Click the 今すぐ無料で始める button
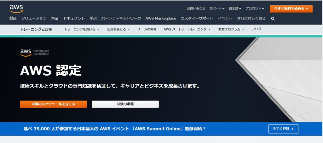Screen dimensions: 323x143 point(291,9)
